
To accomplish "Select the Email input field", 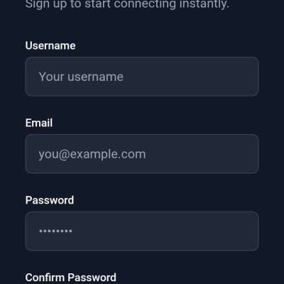I will [142, 154].
